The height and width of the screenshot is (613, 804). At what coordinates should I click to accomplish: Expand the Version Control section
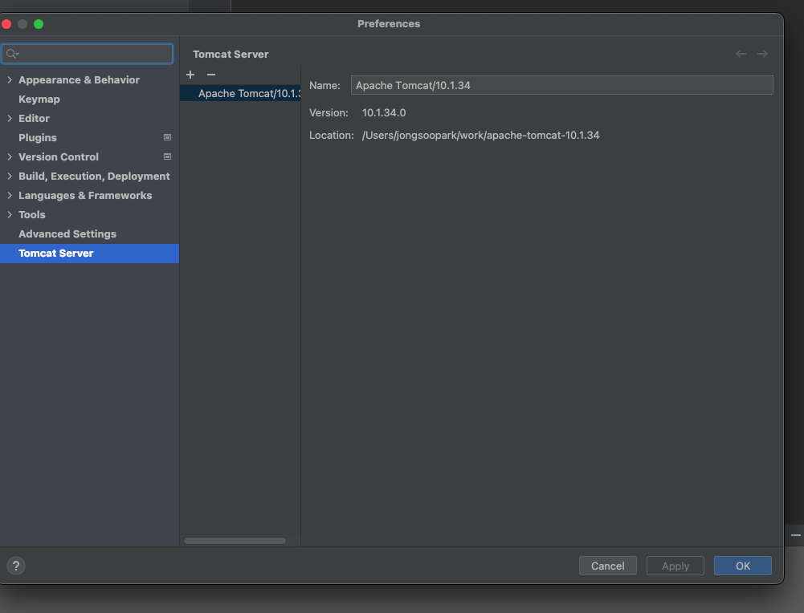pos(9,156)
